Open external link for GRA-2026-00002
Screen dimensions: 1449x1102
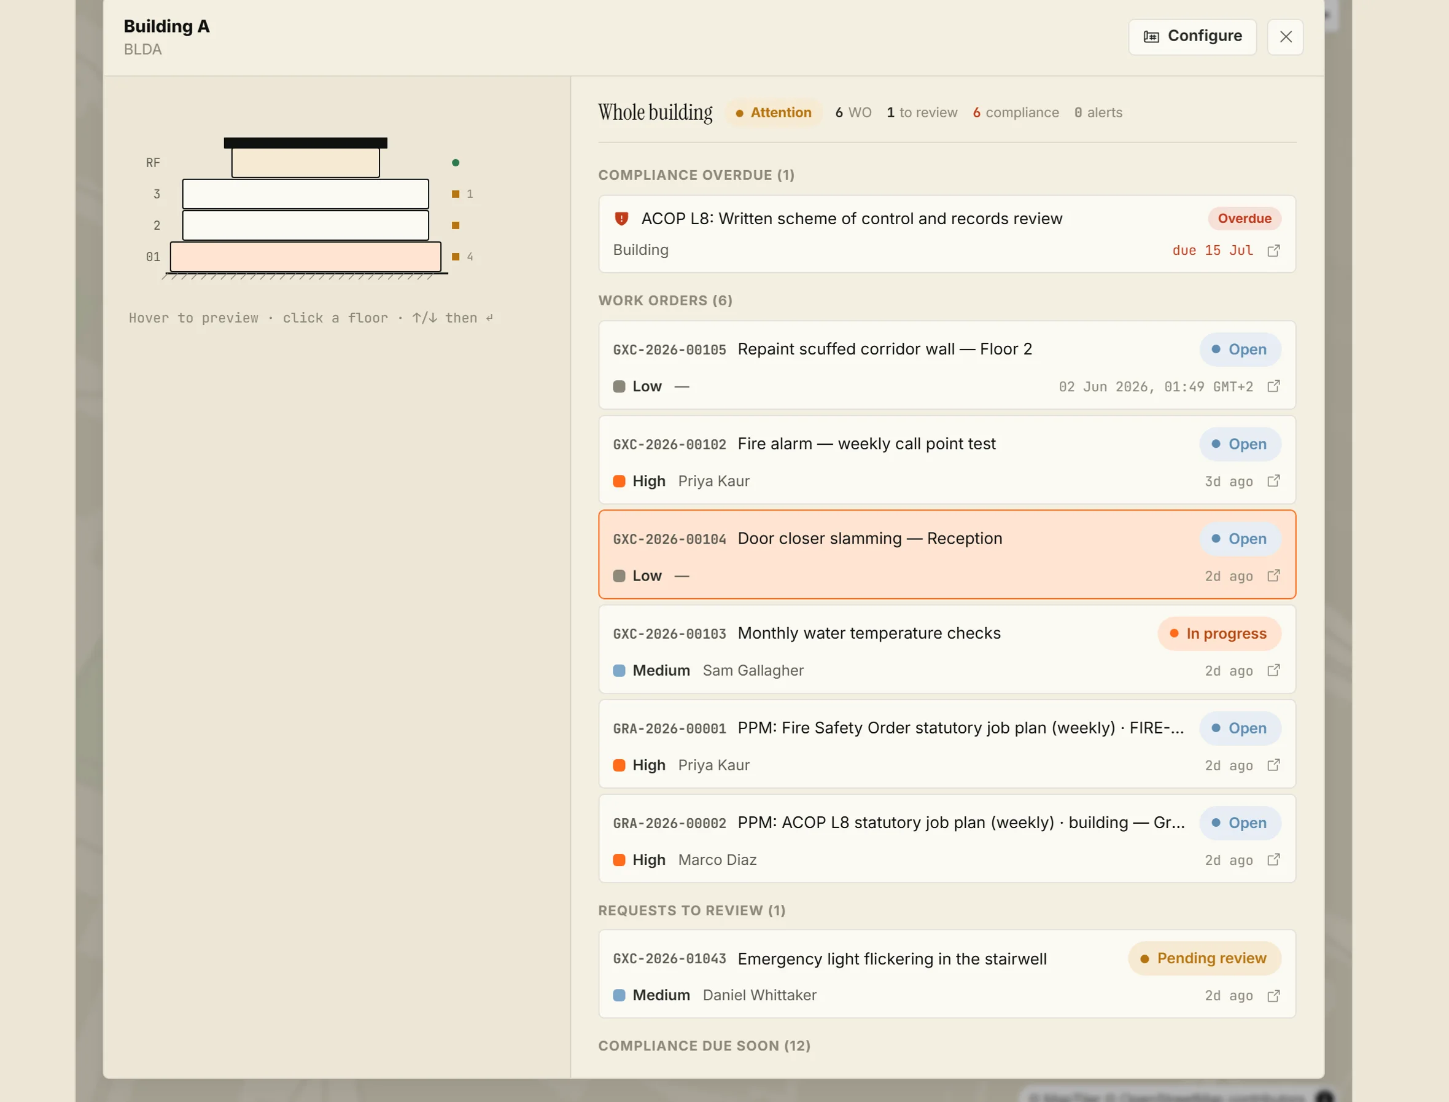[1273, 860]
